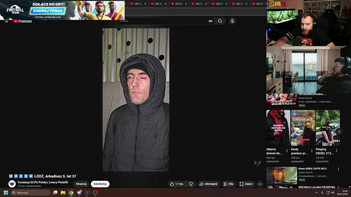Open options for Kiedy powiesz Short

pos(312,151)
